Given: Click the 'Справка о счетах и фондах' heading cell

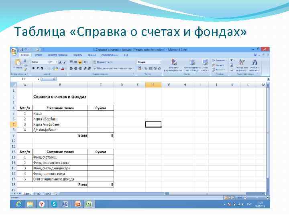Looking at the screenshot, I should pyautogui.click(x=60, y=97).
